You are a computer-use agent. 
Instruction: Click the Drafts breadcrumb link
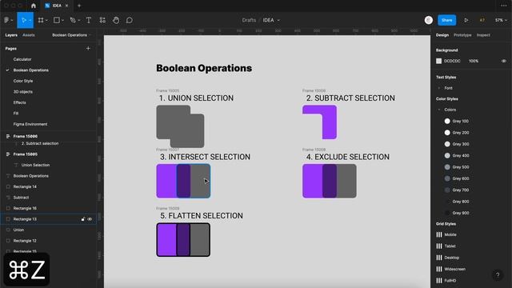tap(249, 20)
